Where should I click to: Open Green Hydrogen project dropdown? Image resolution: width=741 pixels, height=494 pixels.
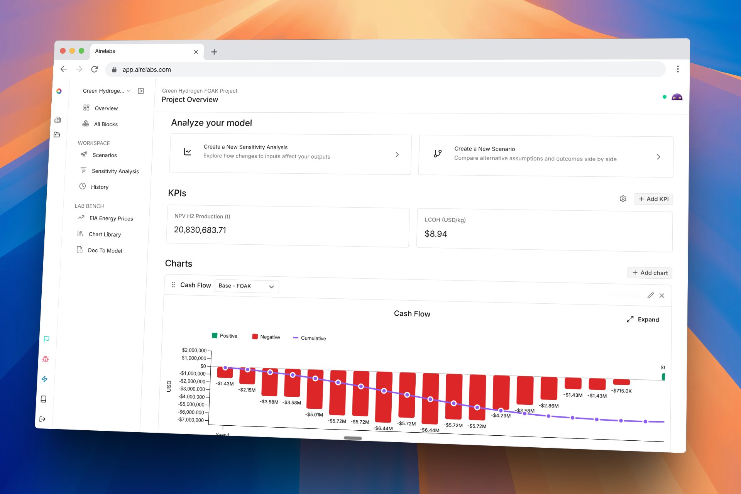click(106, 91)
